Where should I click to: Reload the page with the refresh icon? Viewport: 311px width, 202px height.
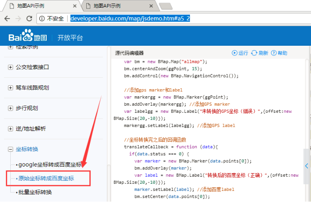(x=29, y=19)
